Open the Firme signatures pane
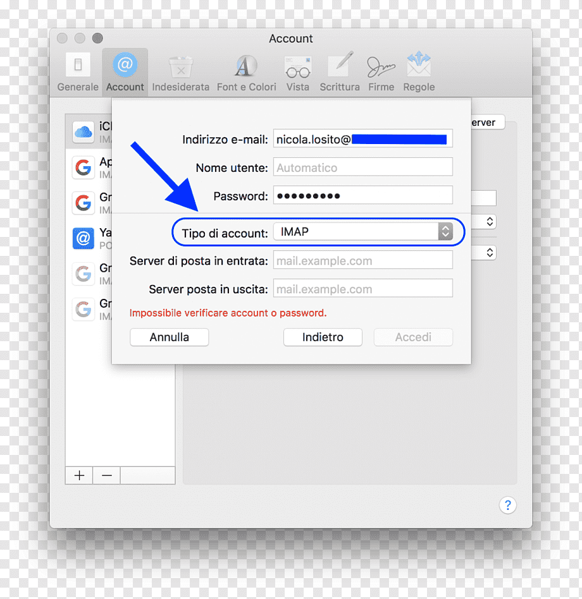This screenshot has width=582, height=599. tap(381, 73)
